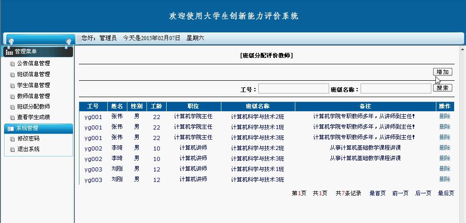Select 修改密码 under system management

(28, 138)
